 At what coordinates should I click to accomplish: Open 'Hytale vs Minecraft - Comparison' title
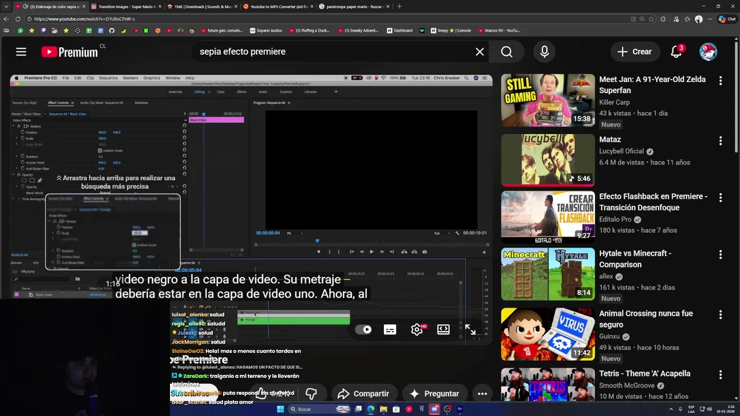[x=635, y=259]
